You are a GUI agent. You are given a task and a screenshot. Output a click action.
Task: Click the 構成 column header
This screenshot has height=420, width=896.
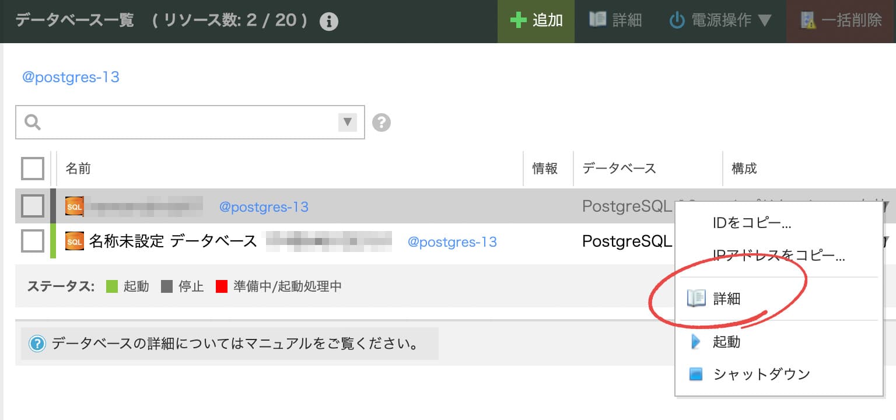click(x=744, y=169)
